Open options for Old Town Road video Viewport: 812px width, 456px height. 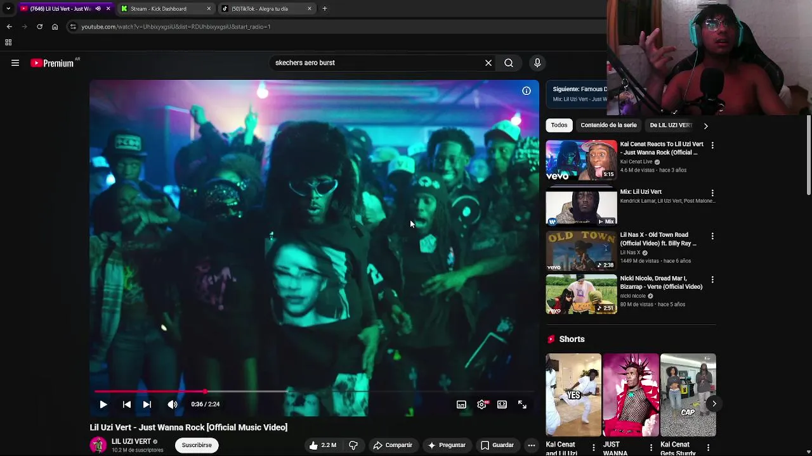pyautogui.click(x=712, y=236)
